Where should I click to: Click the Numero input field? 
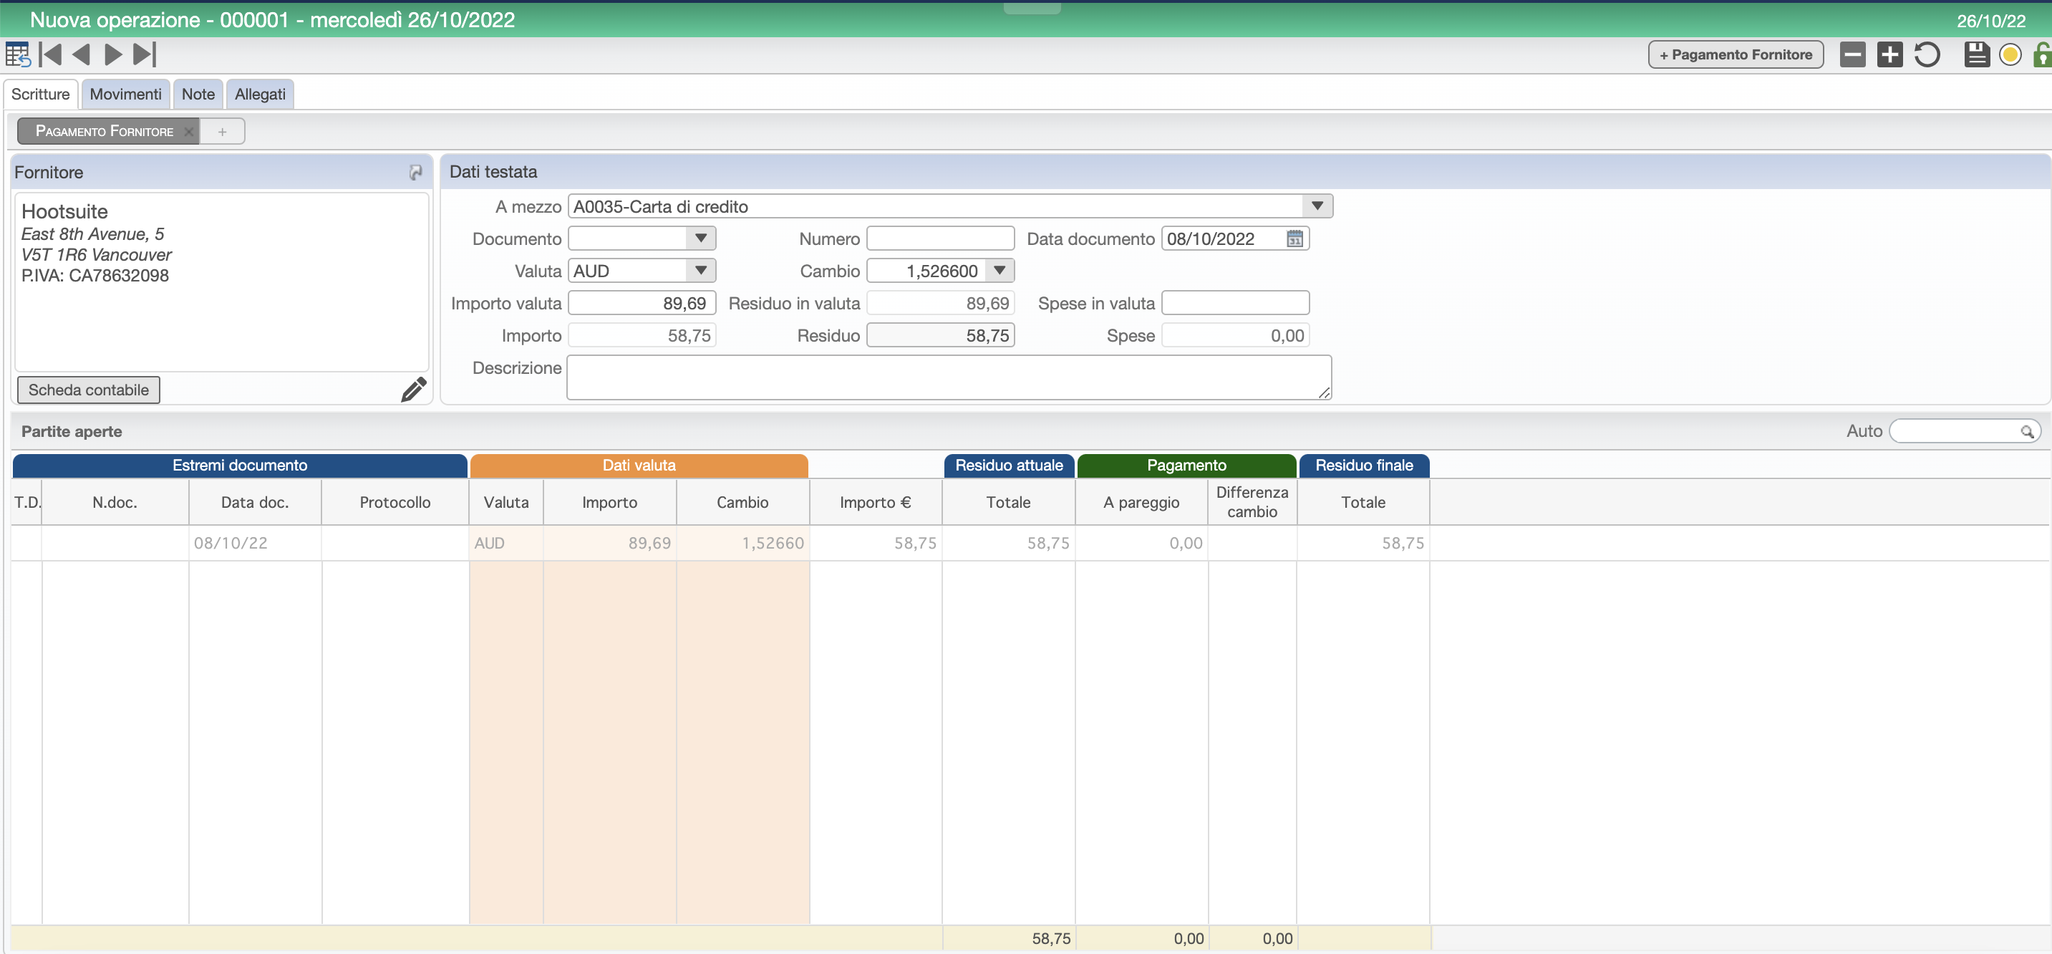(940, 238)
